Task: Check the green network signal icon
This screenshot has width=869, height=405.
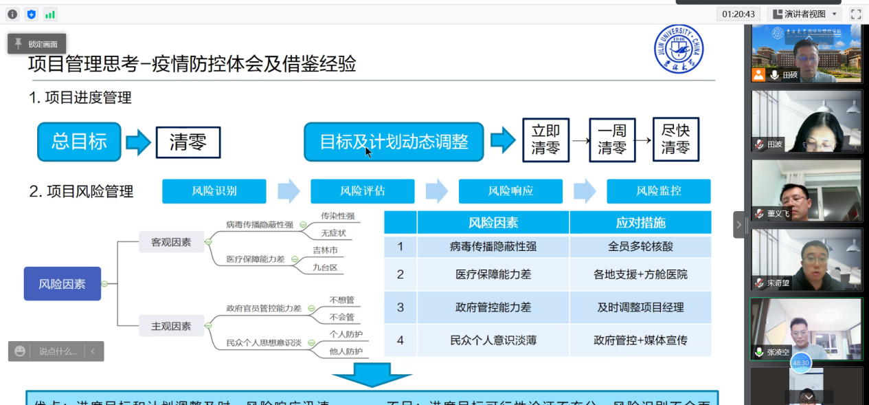Action: [50, 14]
